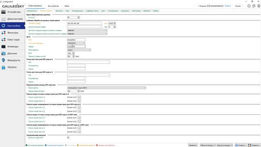Click the help question mark icon
Screen dimensions: 261x147
(x=254, y=6)
